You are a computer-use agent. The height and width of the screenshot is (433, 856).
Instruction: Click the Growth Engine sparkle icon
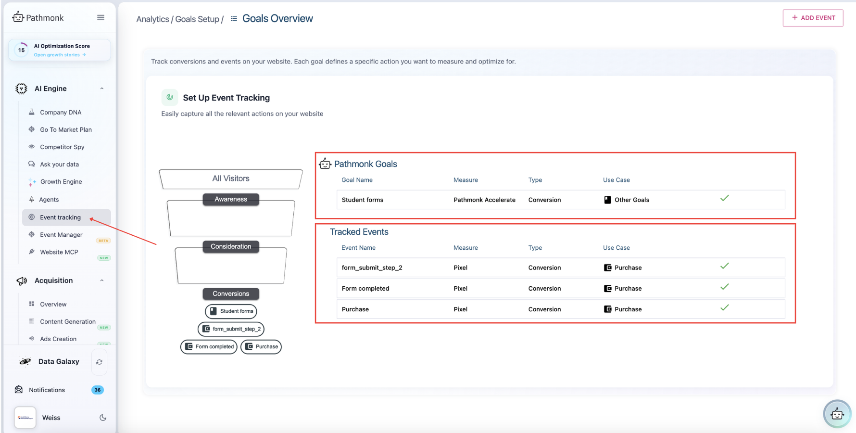click(x=32, y=182)
